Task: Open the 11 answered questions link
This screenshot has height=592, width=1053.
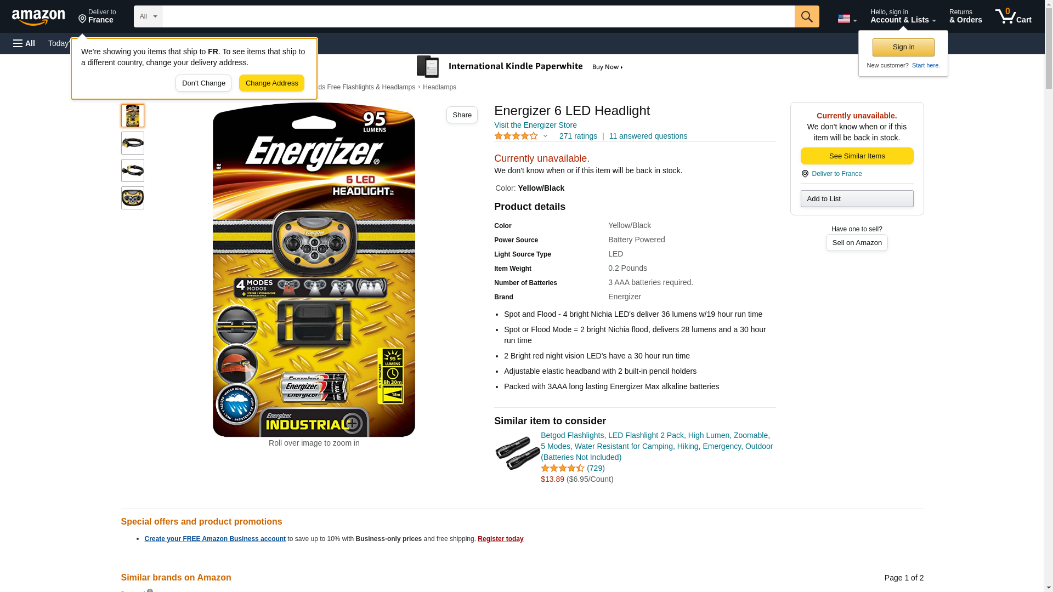Action: coord(648,136)
